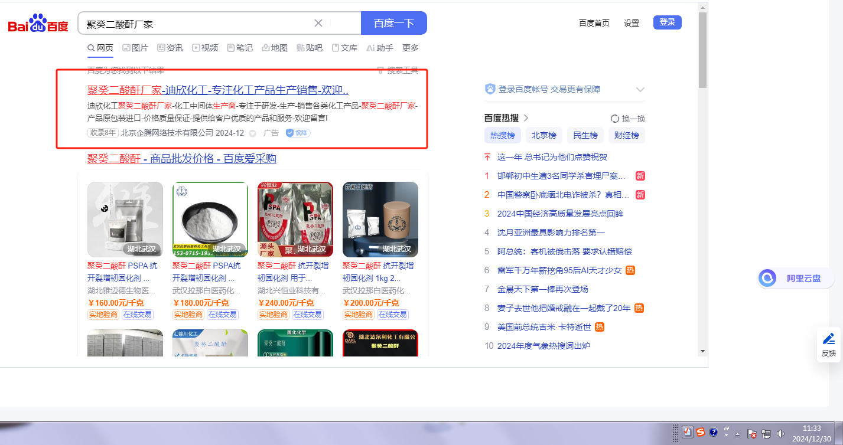
Task: Open the ad info dropdown beside 2024-12
Action: point(252,133)
